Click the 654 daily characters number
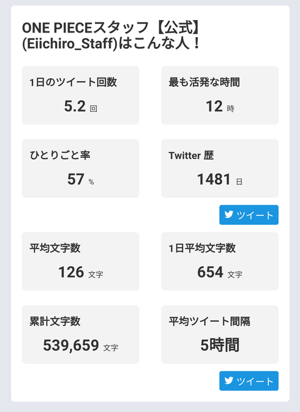300x412 pixels. pos(210,272)
